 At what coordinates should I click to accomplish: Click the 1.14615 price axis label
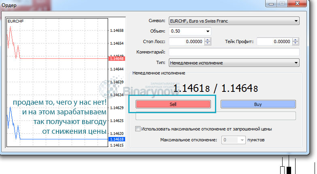tap(117, 145)
